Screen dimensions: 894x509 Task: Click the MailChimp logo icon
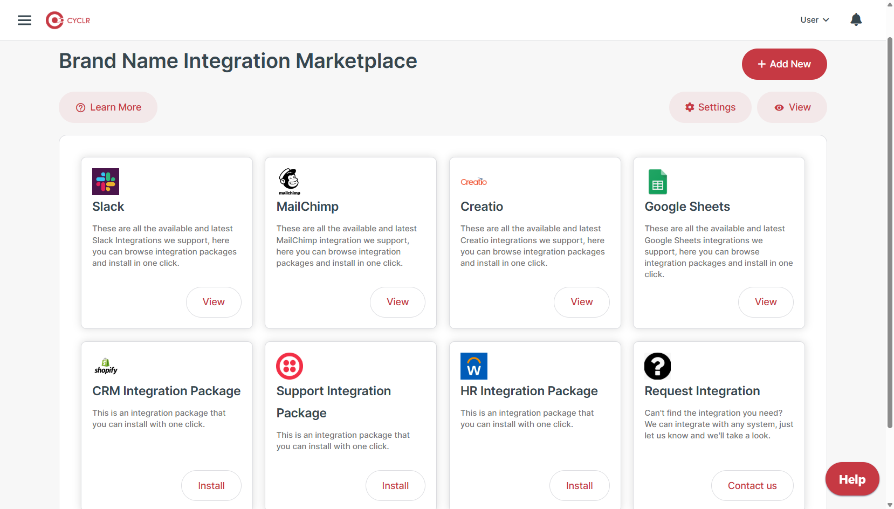pos(290,182)
